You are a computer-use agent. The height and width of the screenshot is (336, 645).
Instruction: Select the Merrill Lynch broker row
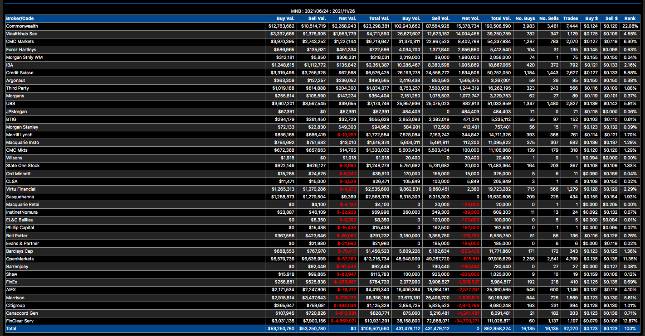[x=322, y=134]
